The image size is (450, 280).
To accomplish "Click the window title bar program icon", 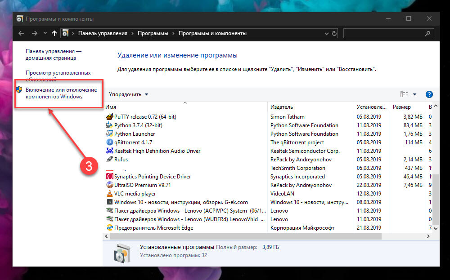I will (19, 18).
